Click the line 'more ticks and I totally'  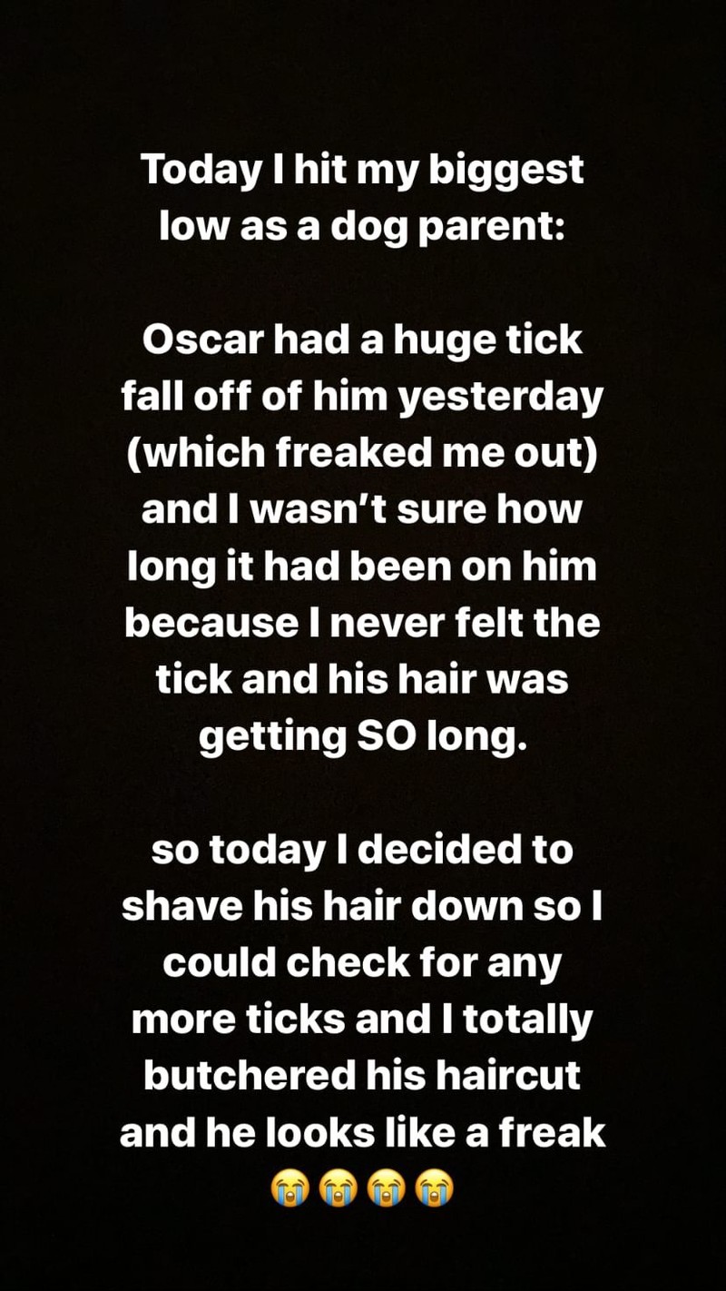click(x=362, y=1020)
